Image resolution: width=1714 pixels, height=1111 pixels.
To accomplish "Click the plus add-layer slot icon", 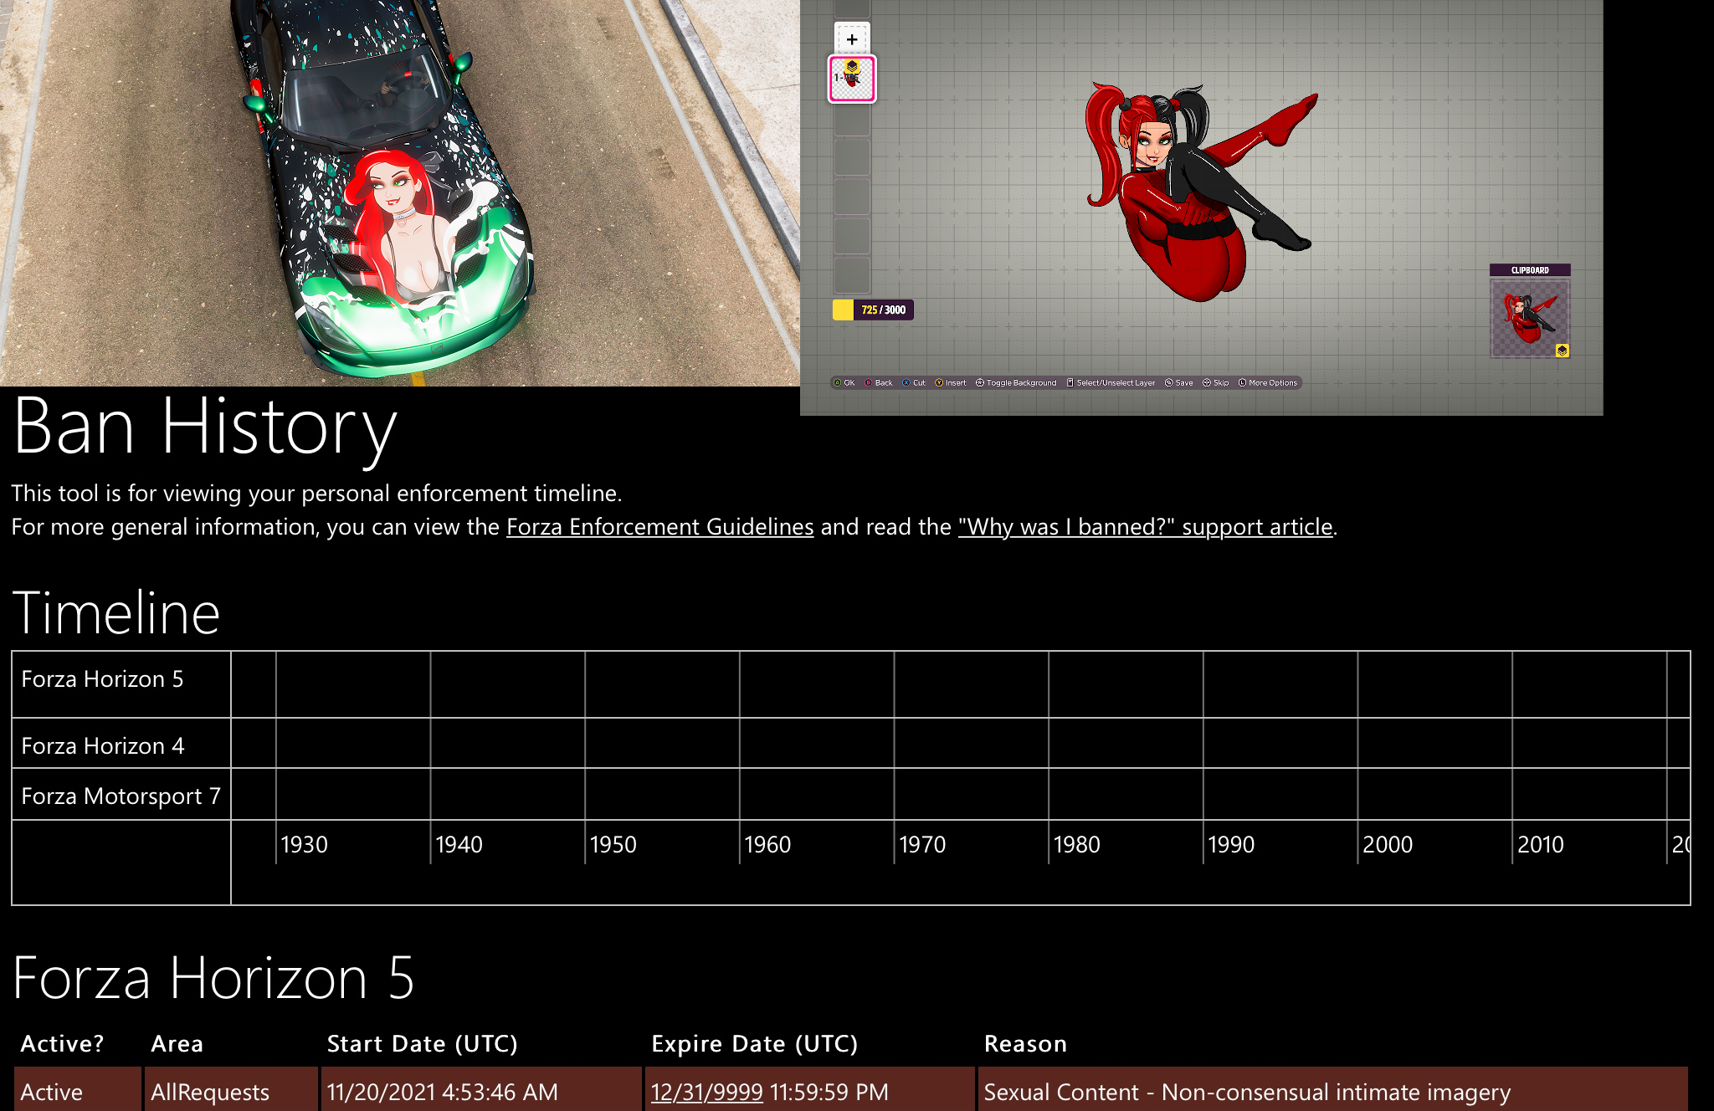I will pyautogui.click(x=852, y=38).
